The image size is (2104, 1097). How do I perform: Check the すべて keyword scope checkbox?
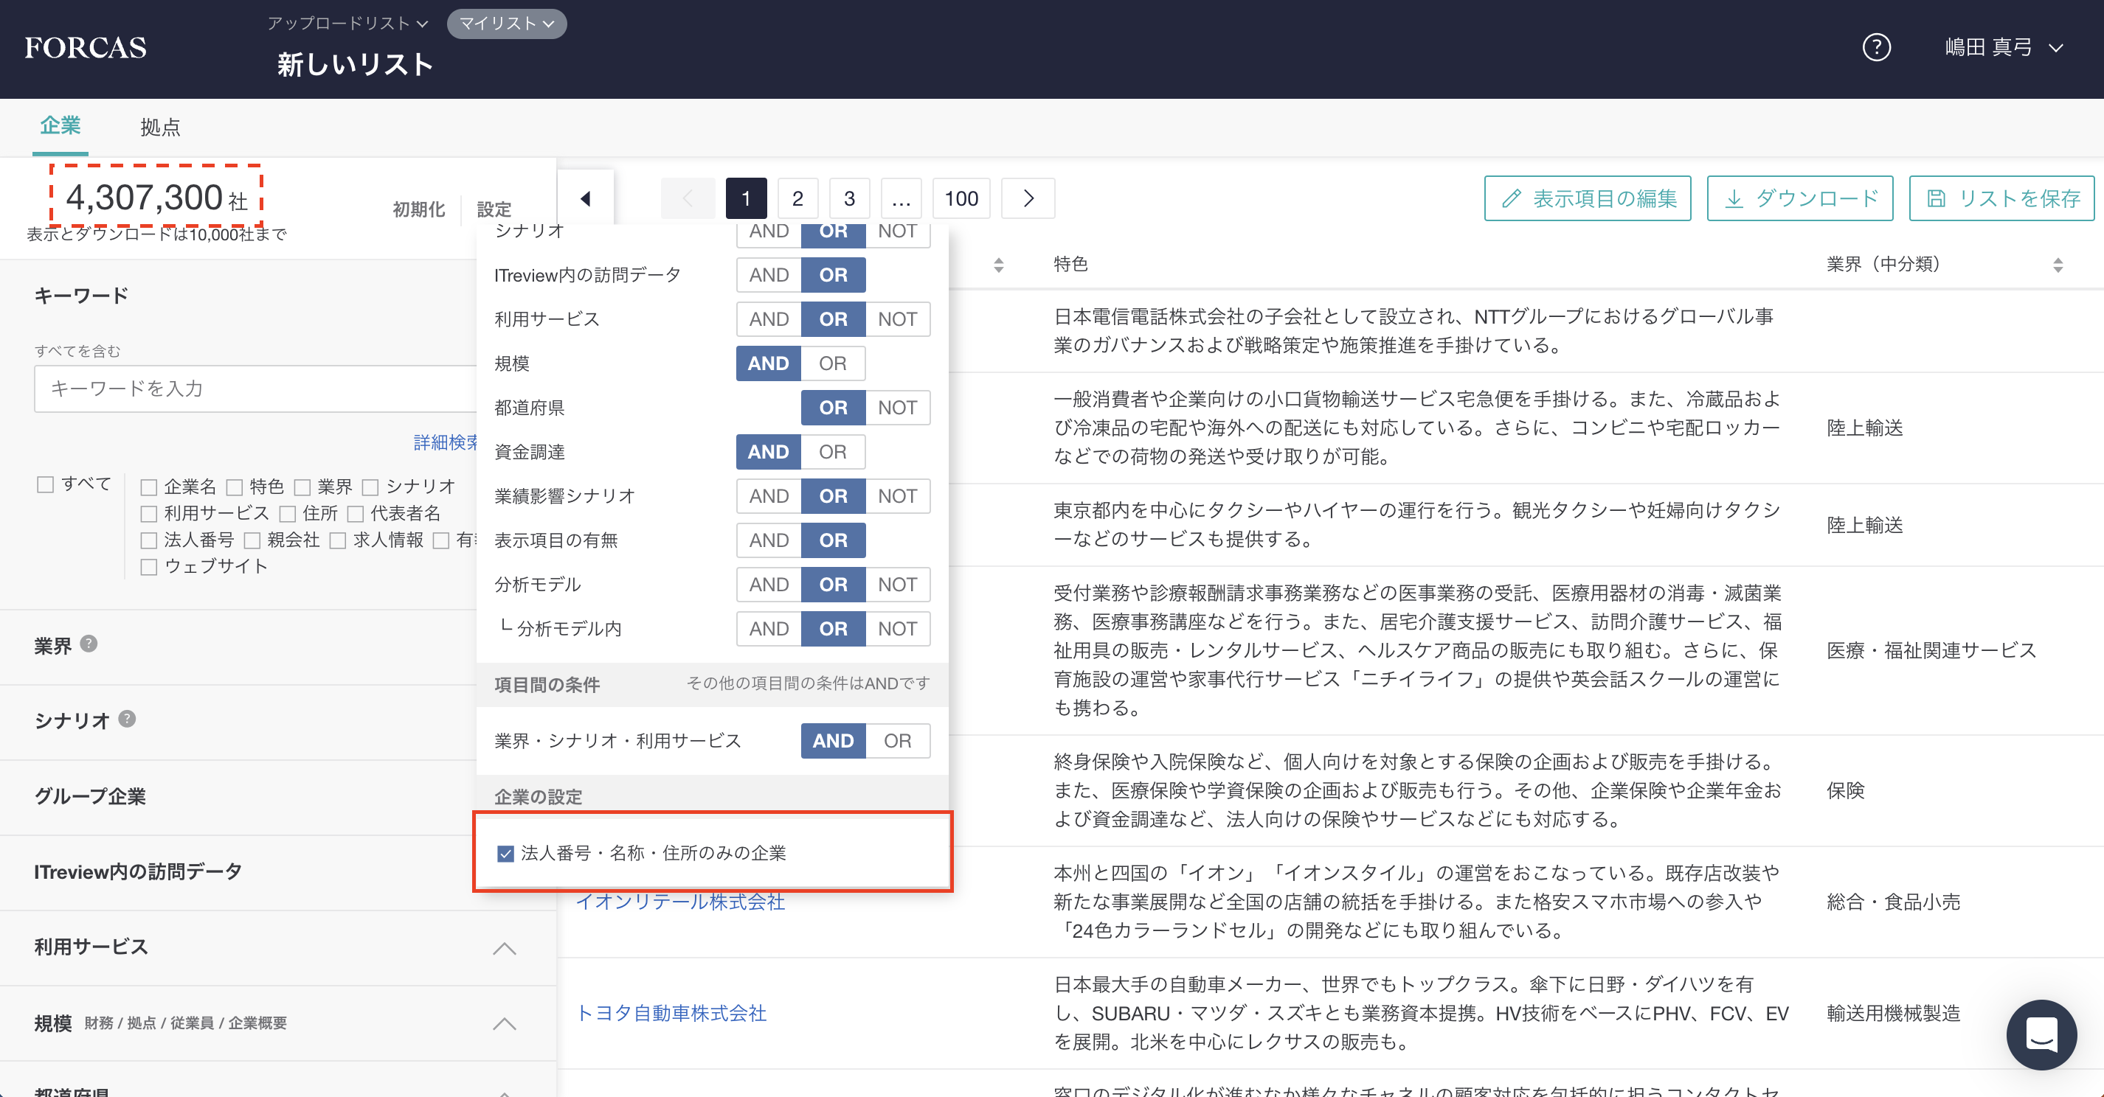[46, 485]
